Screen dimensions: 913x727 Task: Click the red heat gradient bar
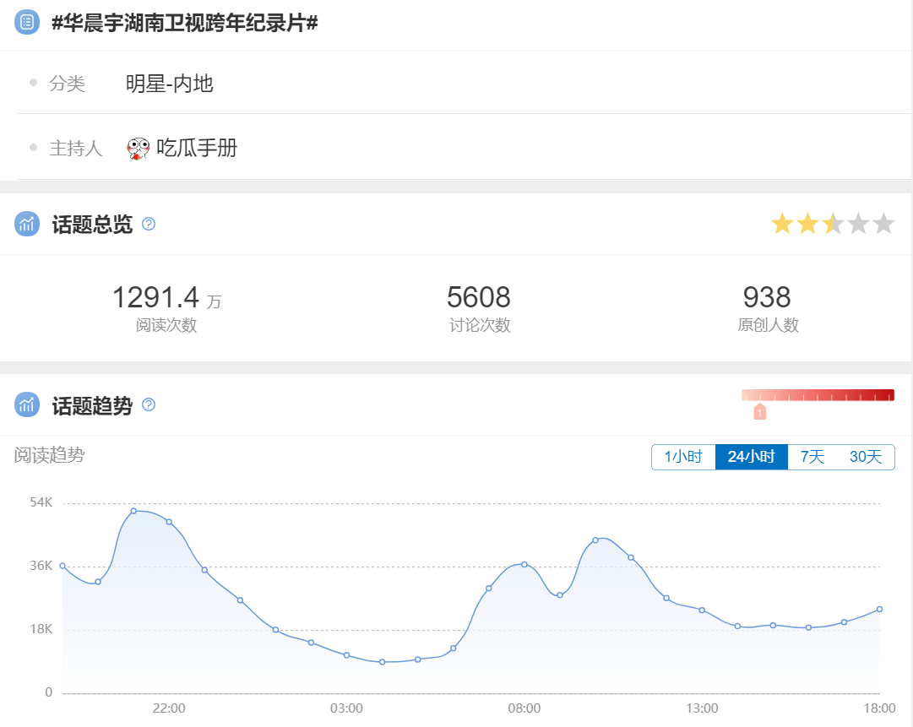point(818,393)
